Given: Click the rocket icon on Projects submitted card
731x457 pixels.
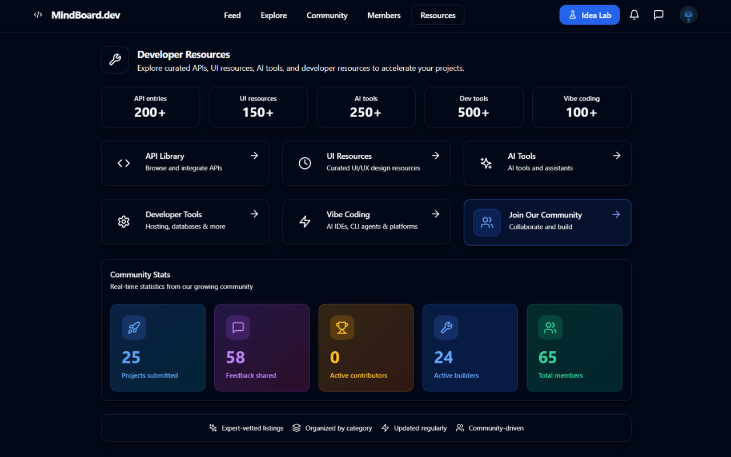Looking at the screenshot, I should click(134, 328).
